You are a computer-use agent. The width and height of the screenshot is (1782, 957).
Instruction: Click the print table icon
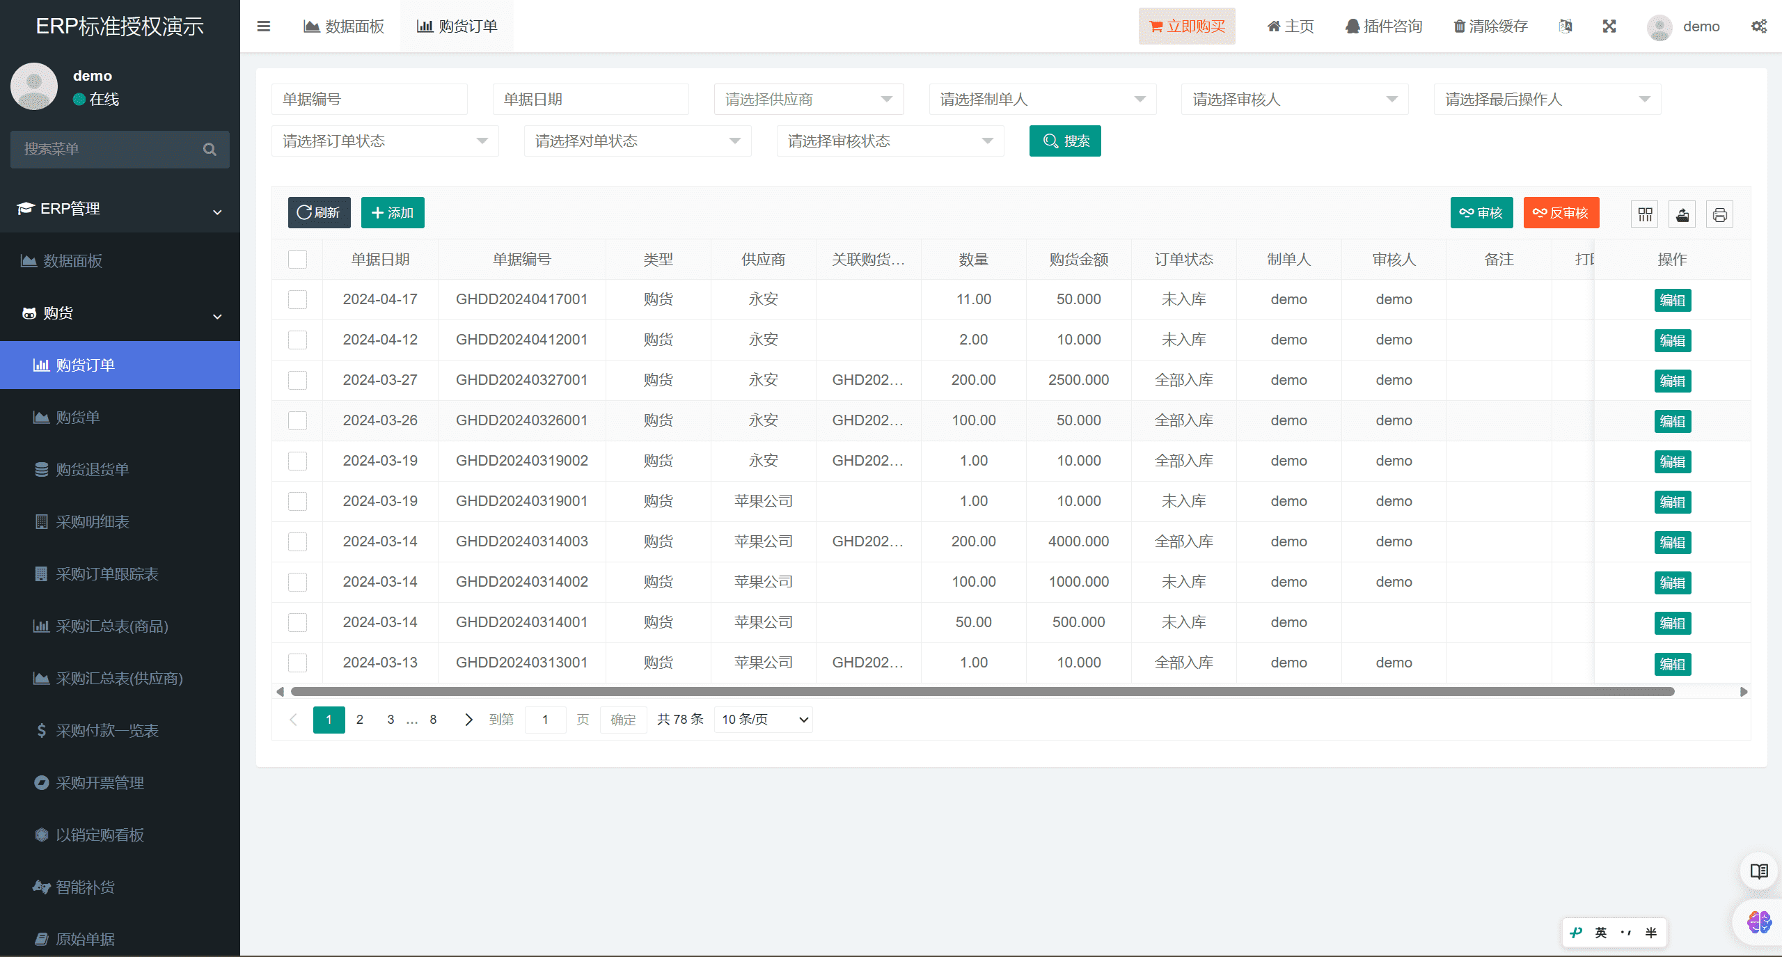click(x=1720, y=214)
